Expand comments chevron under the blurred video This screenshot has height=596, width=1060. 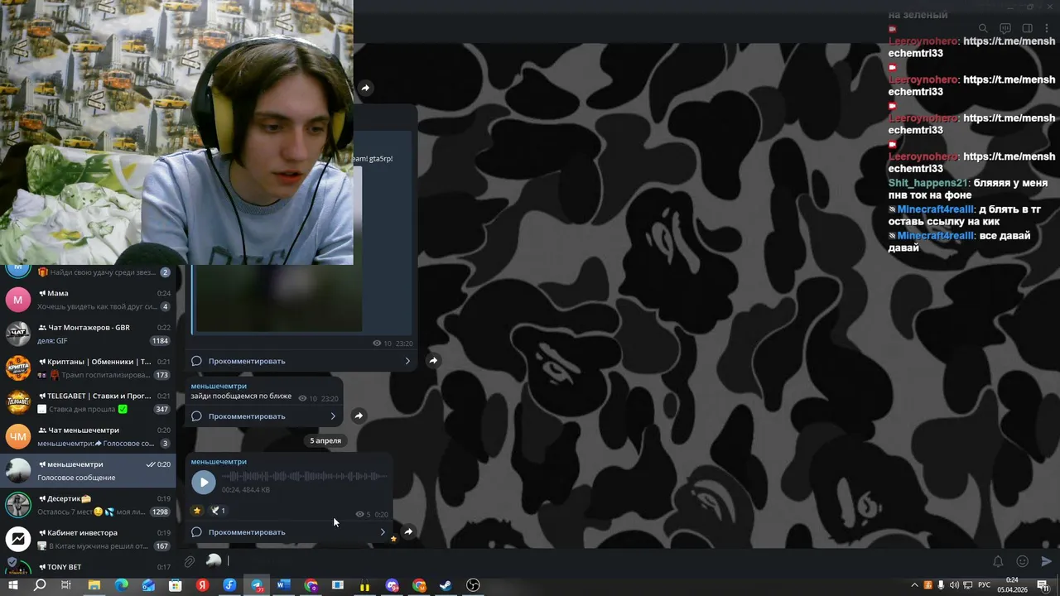click(x=407, y=361)
